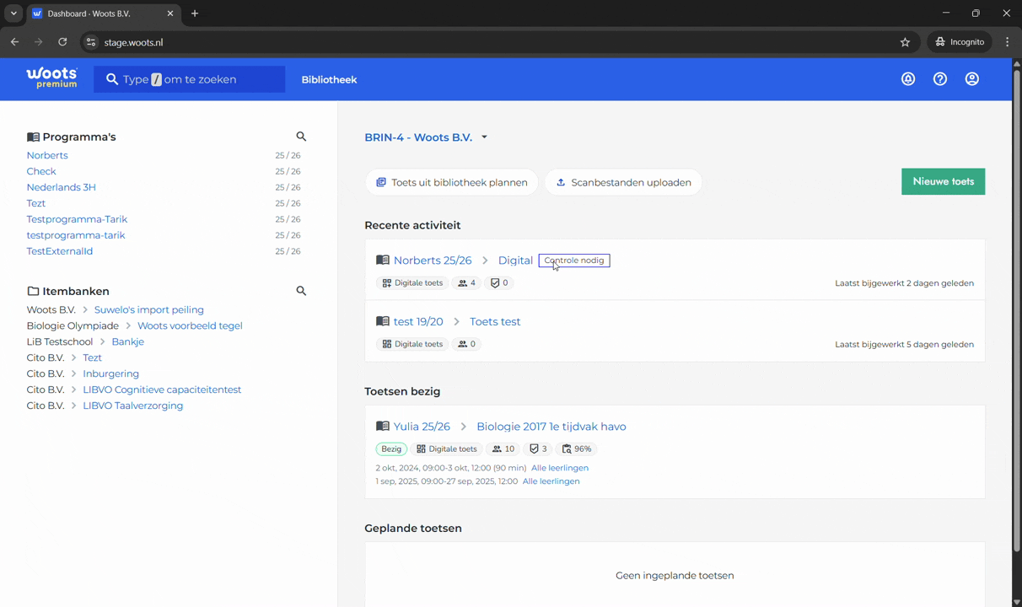Open Biologie 2017 1e tijdvak havo link
The width and height of the screenshot is (1022, 607).
pos(551,427)
